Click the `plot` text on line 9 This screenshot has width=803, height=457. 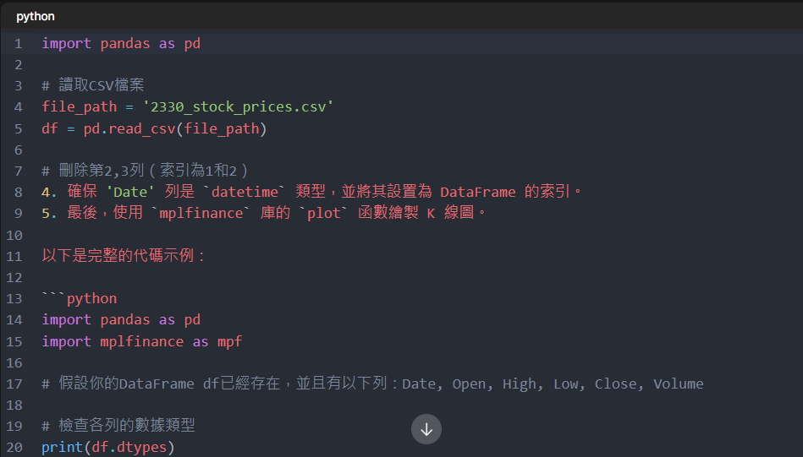click(x=322, y=213)
